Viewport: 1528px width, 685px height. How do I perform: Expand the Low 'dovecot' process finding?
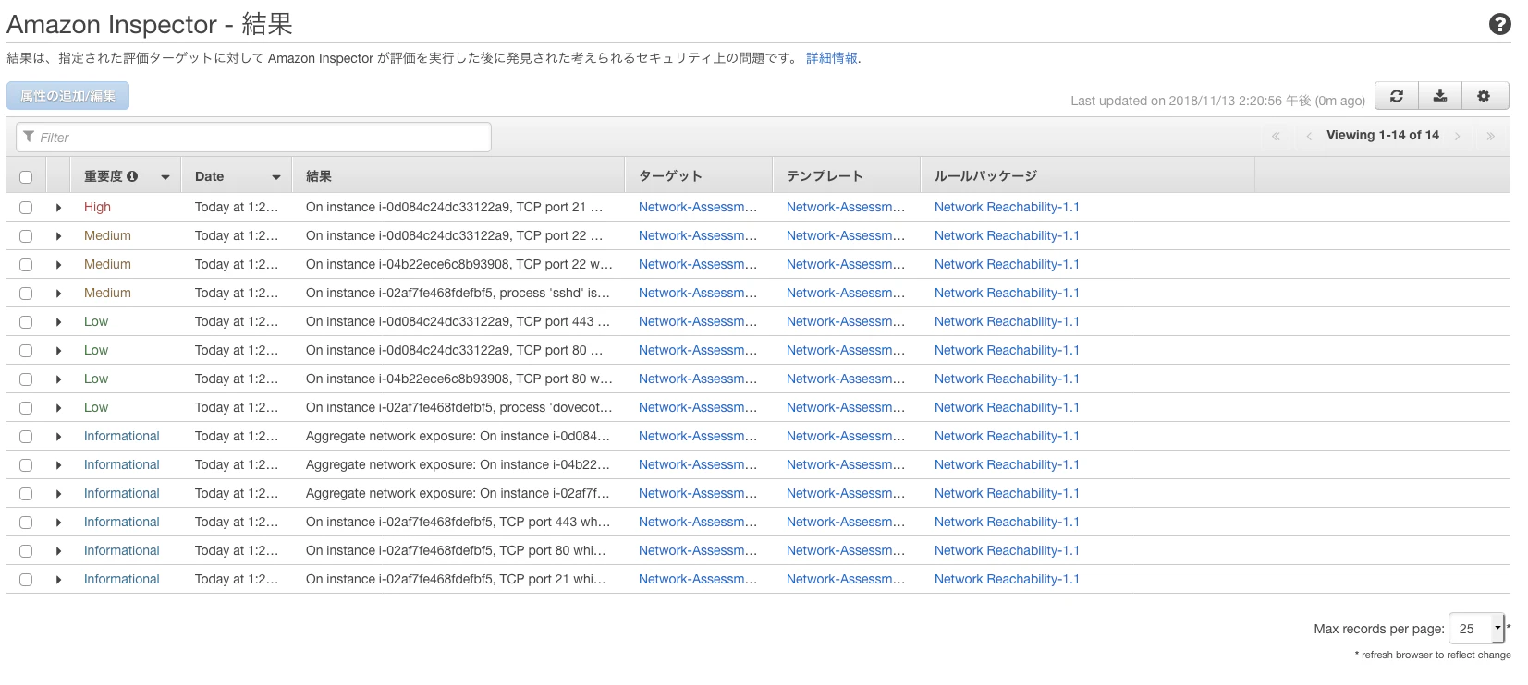pos(58,408)
